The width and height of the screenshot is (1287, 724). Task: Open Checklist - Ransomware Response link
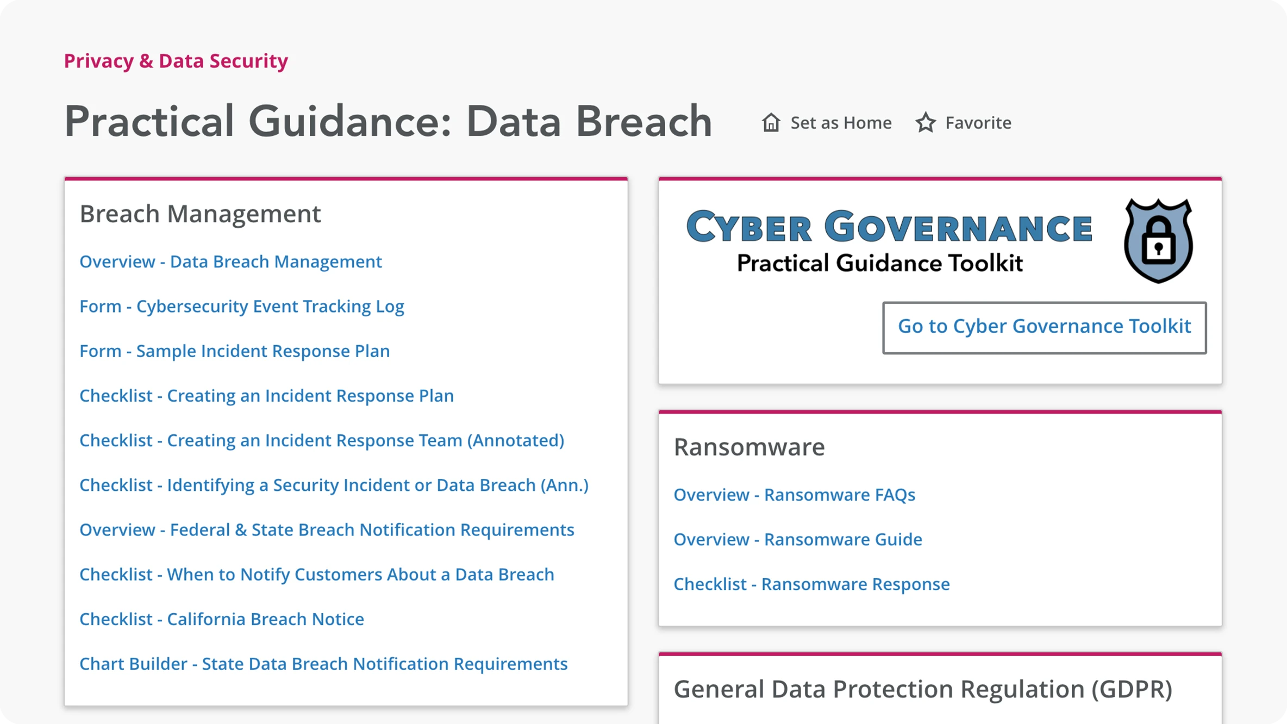tap(811, 584)
